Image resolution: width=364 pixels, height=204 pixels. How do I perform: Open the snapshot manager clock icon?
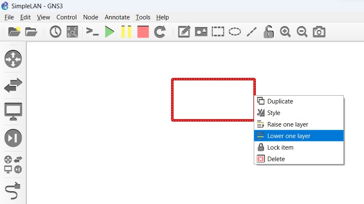55,32
